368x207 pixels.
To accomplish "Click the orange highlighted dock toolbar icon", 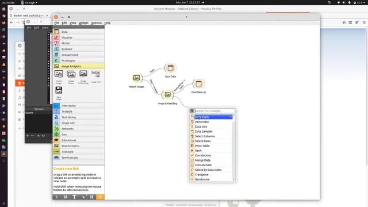I will pos(101,197).
